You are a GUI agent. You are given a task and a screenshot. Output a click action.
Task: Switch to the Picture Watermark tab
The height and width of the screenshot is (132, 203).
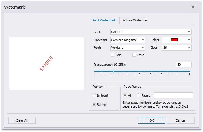pos(136,20)
